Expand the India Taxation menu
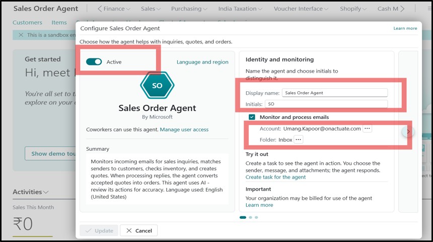The image size is (433, 242). click(x=240, y=9)
